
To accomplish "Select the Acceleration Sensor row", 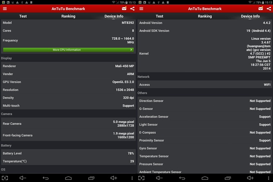I will point(205,117).
